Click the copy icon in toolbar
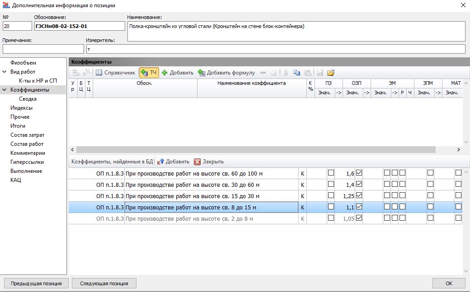Screen dimensions: 470x292 point(296,73)
